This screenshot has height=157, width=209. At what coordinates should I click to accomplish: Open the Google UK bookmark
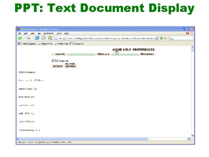(77, 44)
